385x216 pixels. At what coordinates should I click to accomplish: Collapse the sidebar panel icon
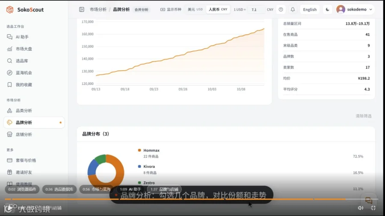(82, 9)
